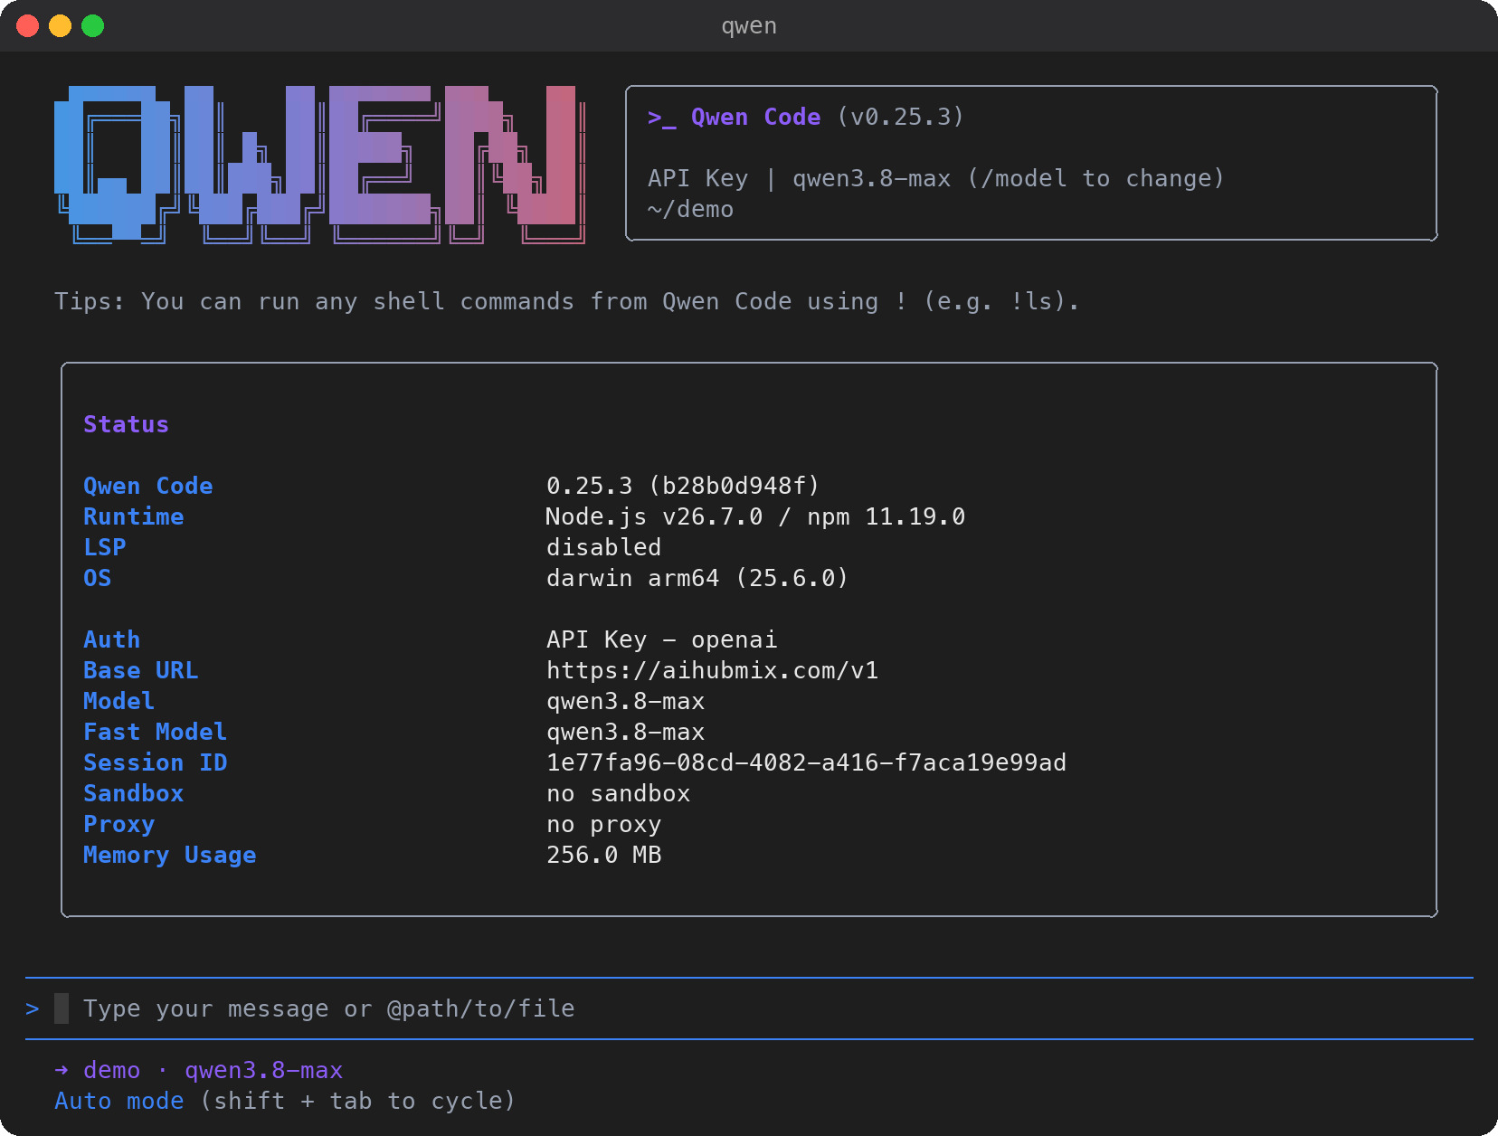Select the Session ID value text

pyautogui.click(x=806, y=762)
